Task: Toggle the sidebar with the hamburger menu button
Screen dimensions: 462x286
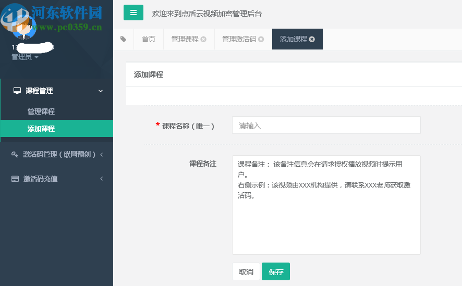Action: [133, 13]
